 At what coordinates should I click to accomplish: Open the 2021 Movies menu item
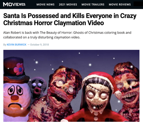click(68, 5)
